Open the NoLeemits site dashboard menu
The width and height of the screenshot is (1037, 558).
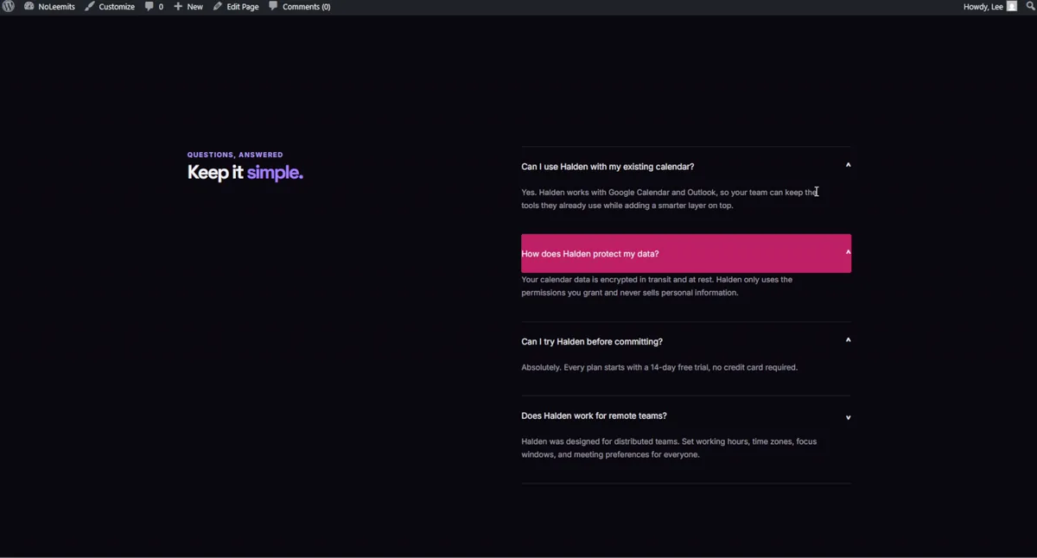click(49, 6)
